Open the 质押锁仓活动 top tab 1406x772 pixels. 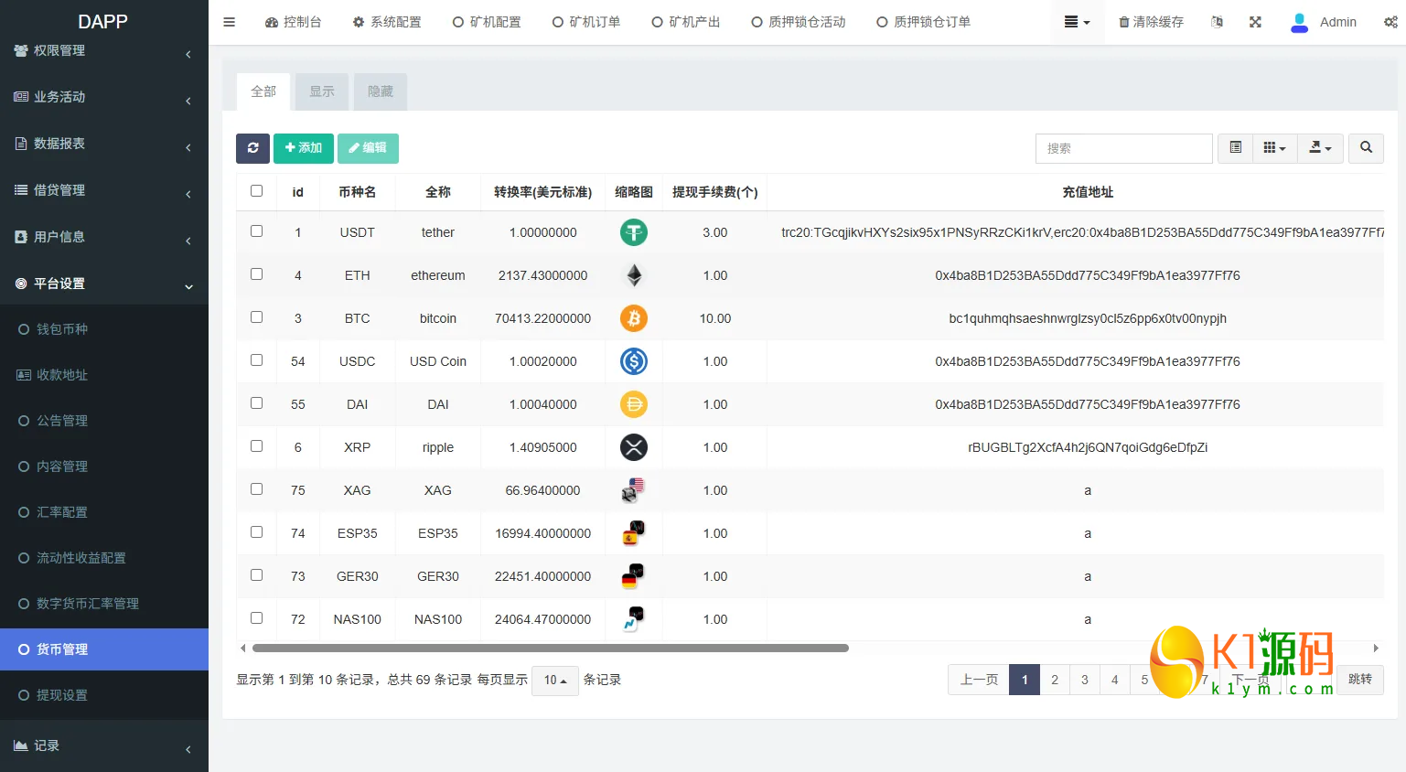click(799, 22)
